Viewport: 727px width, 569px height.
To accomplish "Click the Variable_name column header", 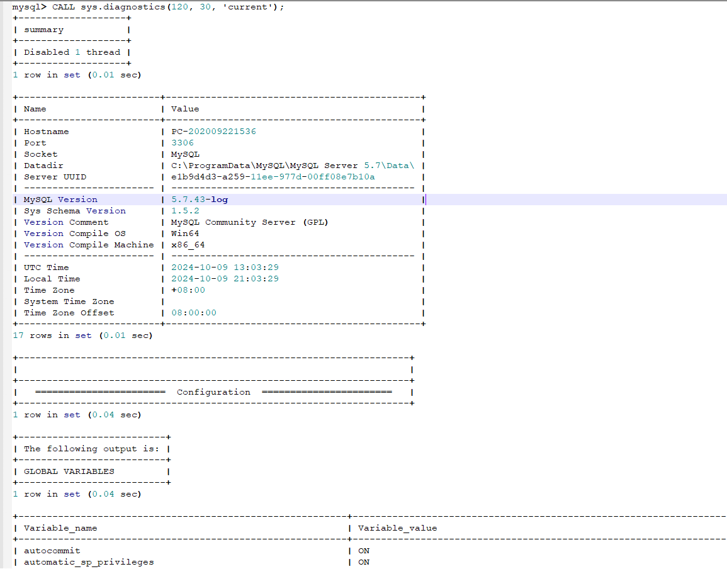I will point(60,528).
